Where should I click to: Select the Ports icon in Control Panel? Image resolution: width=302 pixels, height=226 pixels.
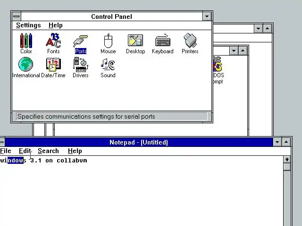tap(81, 44)
